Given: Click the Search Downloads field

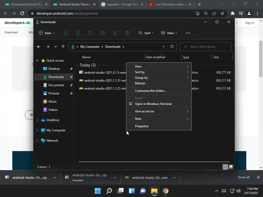Looking at the screenshot, I should (x=206, y=47).
